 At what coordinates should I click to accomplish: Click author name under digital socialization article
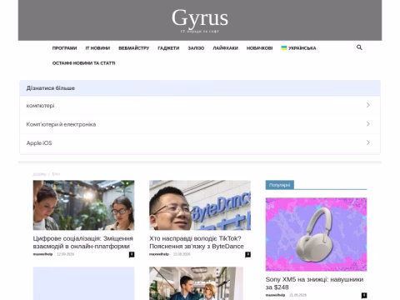(x=42, y=254)
